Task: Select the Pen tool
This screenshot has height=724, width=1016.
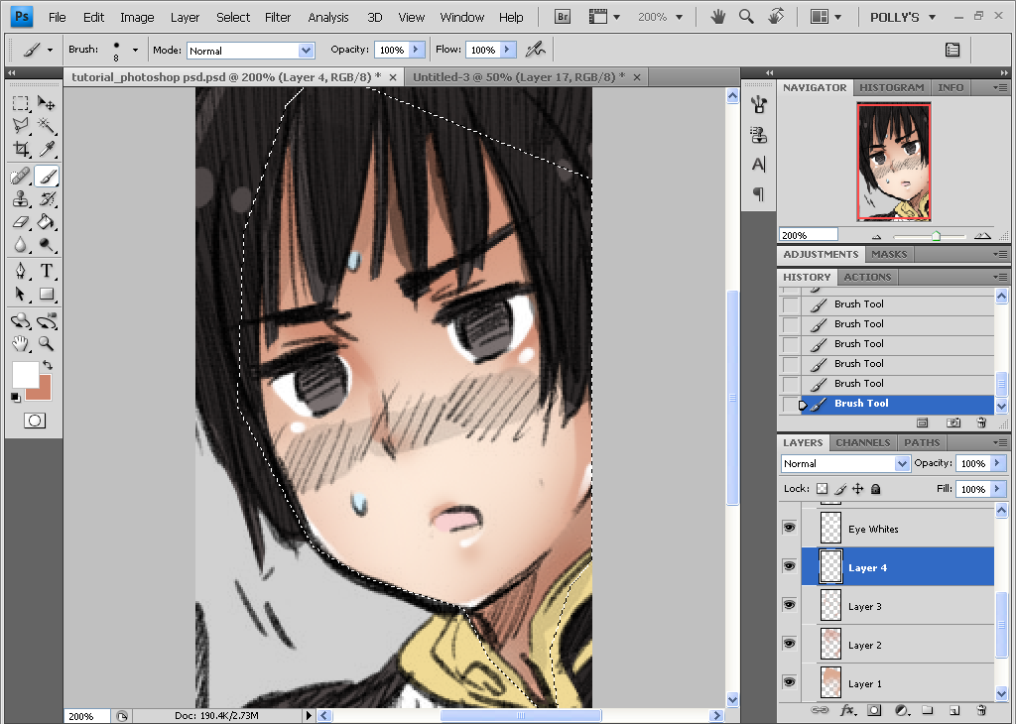Action: point(21,271)
